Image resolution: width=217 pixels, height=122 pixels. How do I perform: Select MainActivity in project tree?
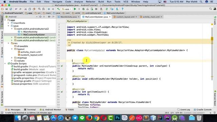(30, 32)
